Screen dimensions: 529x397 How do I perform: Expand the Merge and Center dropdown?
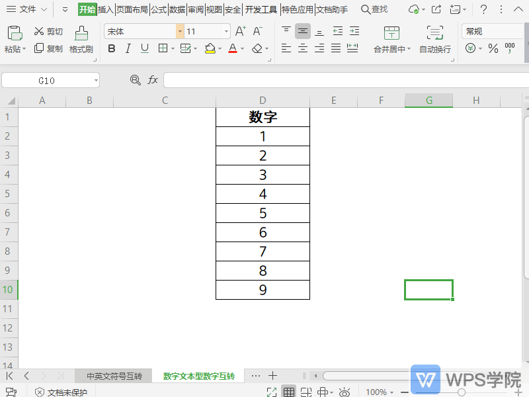tap(409, 49)
